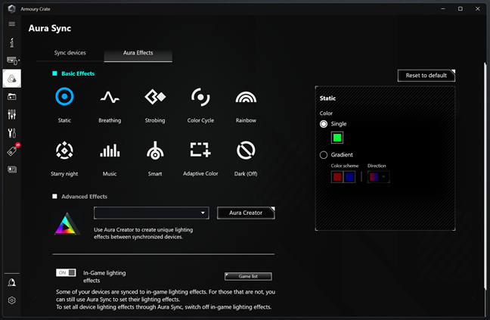Toggle the In-Game lighting effects switch

pos(66,272)
